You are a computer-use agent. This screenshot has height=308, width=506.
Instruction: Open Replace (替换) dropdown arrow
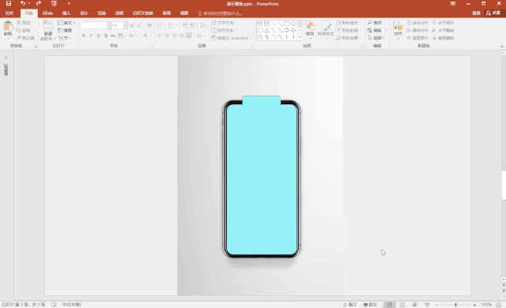[x=386, y=30]
